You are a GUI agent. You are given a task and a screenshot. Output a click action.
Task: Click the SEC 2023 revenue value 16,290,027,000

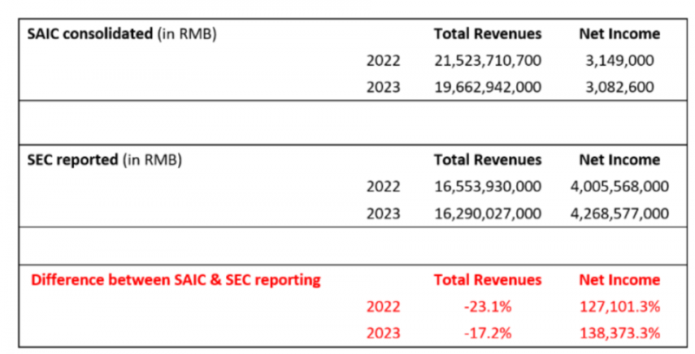tap(487, 213)
